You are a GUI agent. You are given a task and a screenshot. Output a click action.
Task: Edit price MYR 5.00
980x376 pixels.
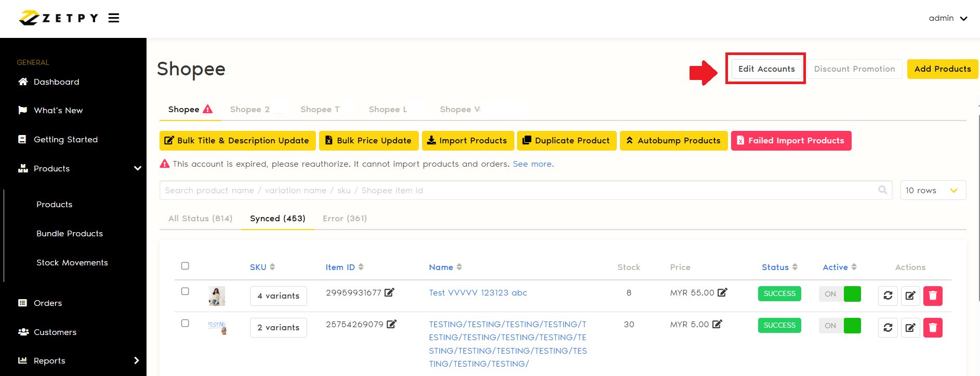717,324
